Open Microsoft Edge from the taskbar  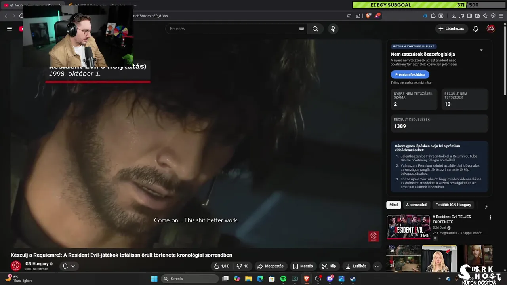260,279
